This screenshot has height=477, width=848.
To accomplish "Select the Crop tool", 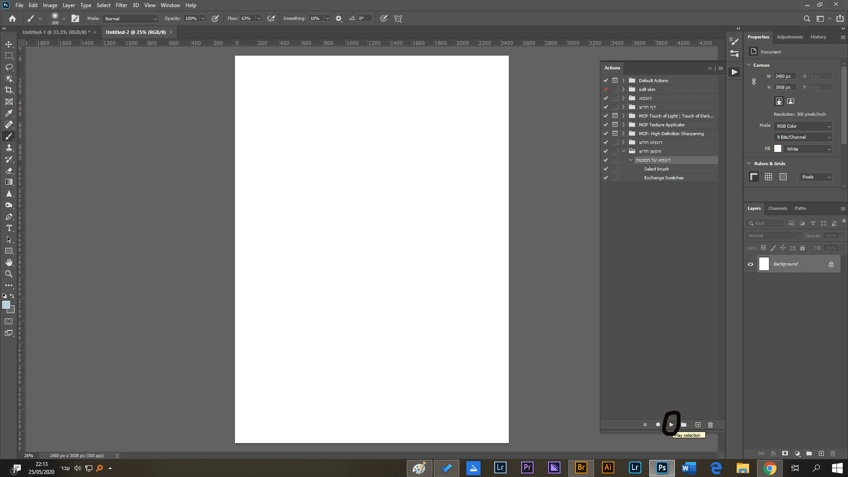I will click(x=9, y=90).
